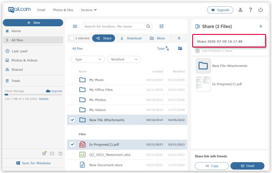Click the All files breadcrumb
The width and height of the screenshot is (272, 173).
click(78, 48)
